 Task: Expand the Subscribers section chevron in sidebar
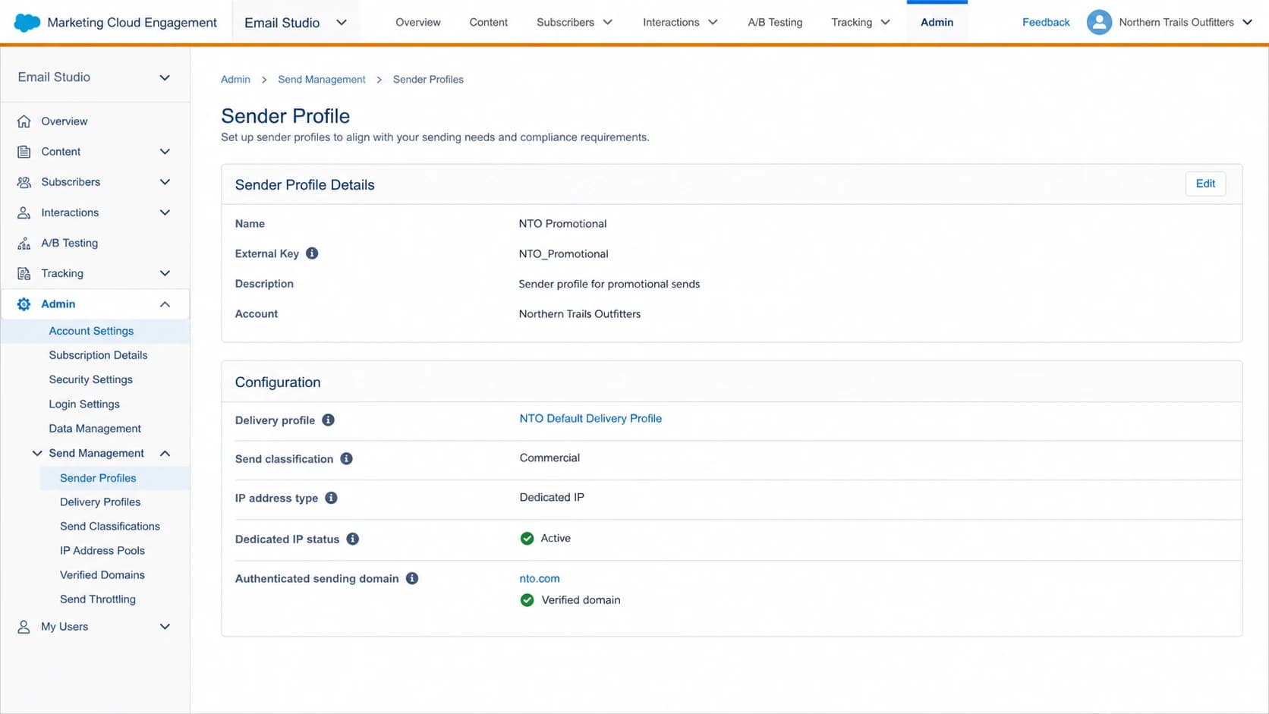pos(165,182)
